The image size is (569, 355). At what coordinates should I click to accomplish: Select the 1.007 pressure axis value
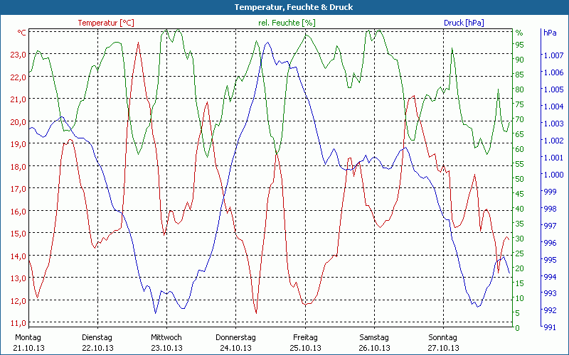[552, 55]
